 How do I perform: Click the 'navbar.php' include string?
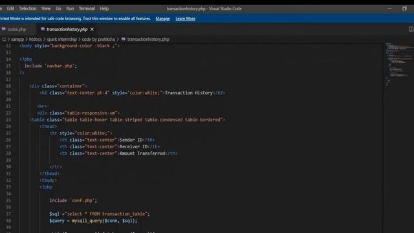pyautogui.click(x=60, y=66)
